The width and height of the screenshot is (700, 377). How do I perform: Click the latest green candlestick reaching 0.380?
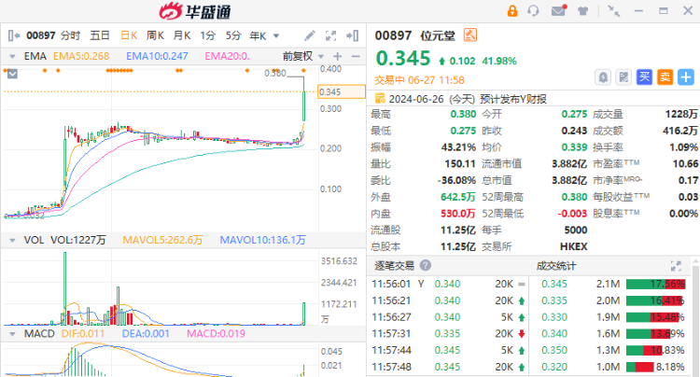(304, 99)
